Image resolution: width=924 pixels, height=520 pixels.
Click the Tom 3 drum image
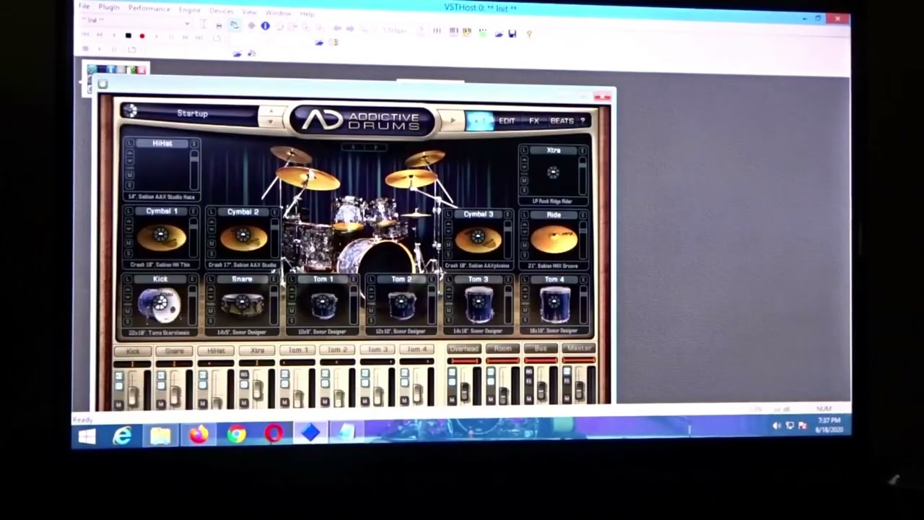pos(478,305)
